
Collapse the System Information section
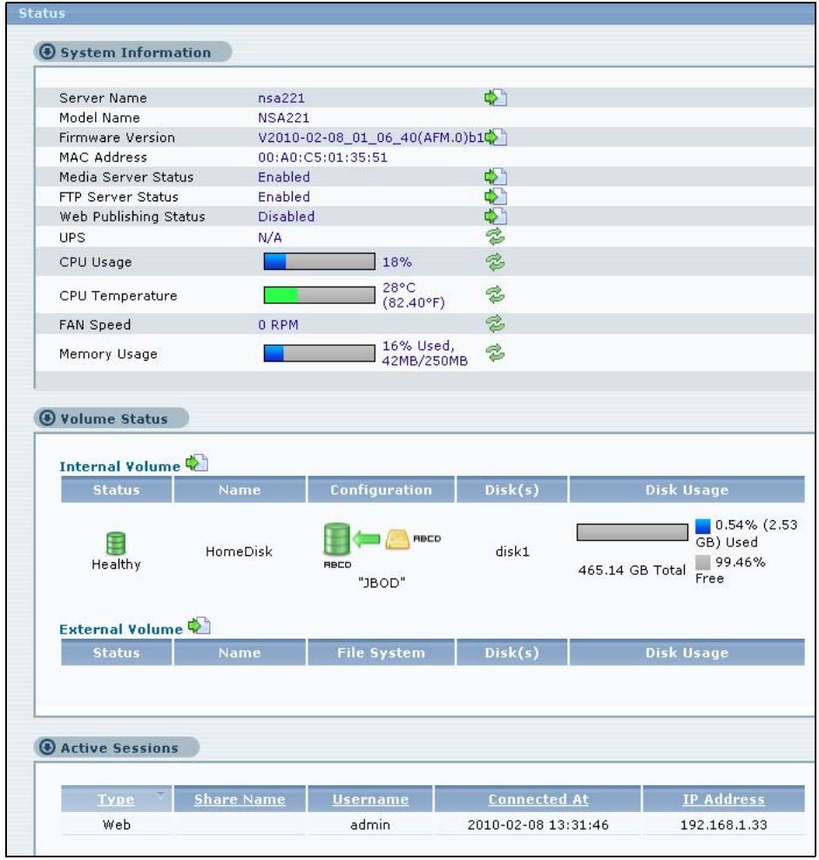[x=48, y=52]
